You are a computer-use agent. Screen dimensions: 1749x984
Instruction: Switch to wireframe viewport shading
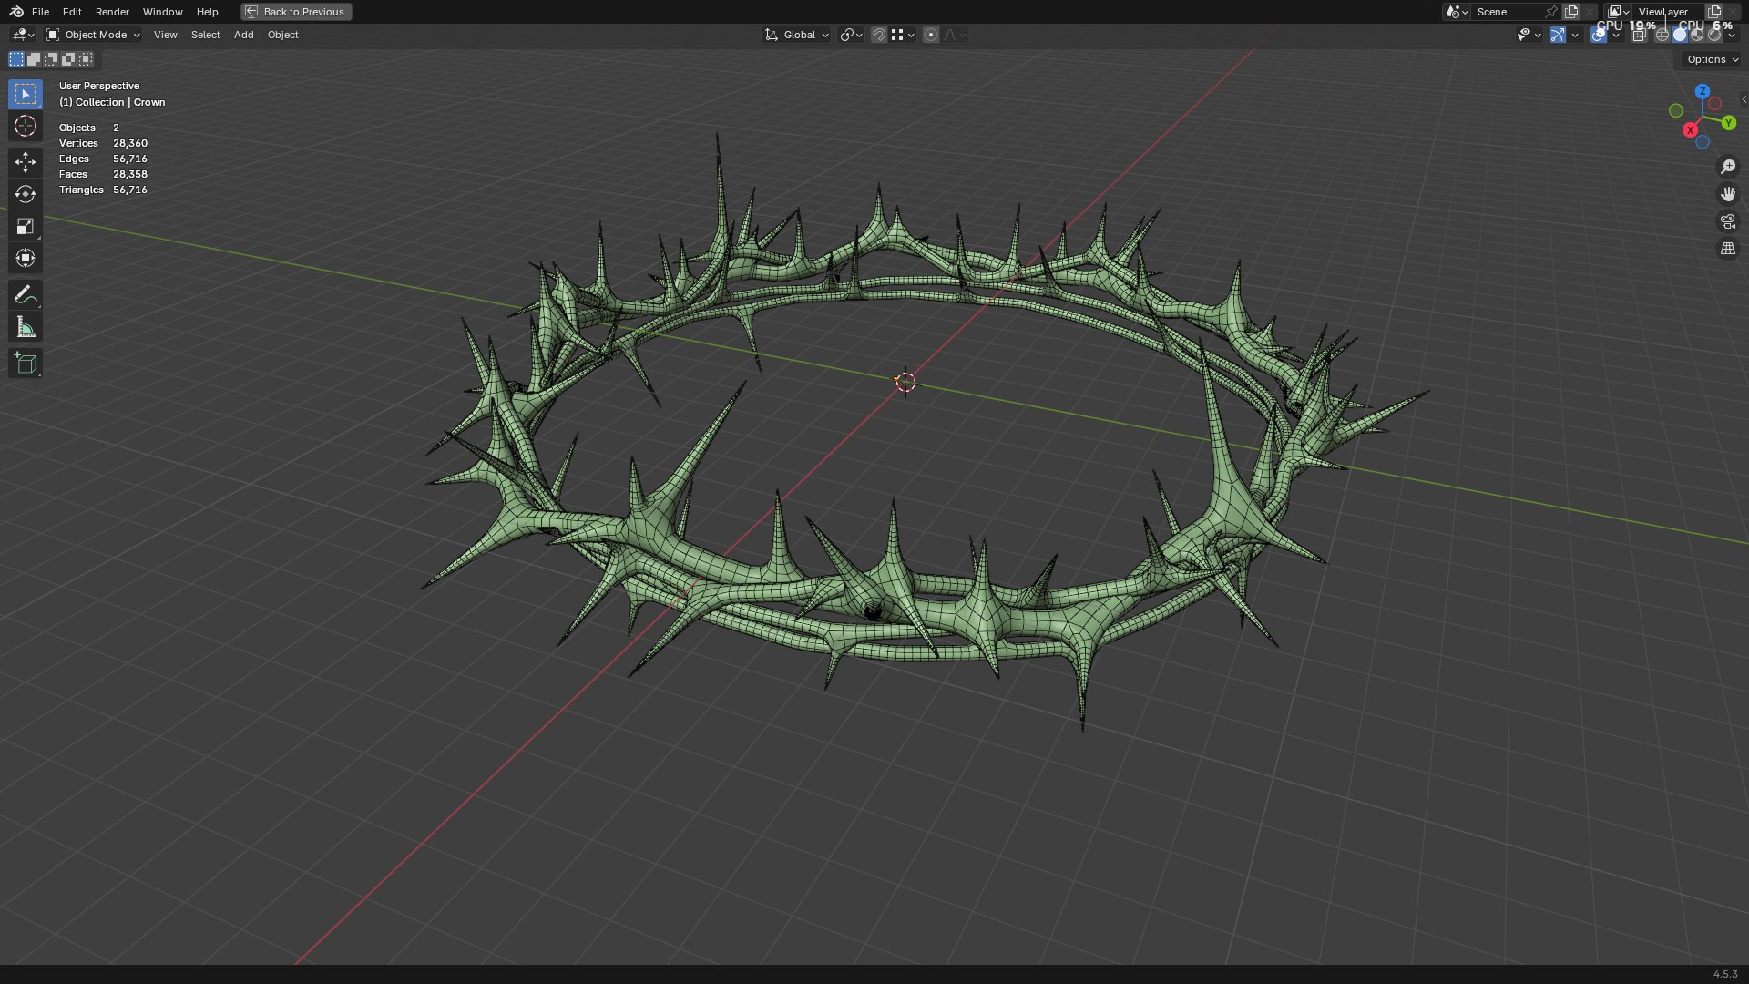pos(1662,35)
